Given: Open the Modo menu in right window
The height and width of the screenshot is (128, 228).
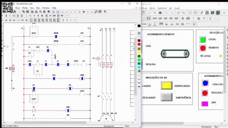Looking at the screenshot, I should pyautogui.click(x=152, y=8).
